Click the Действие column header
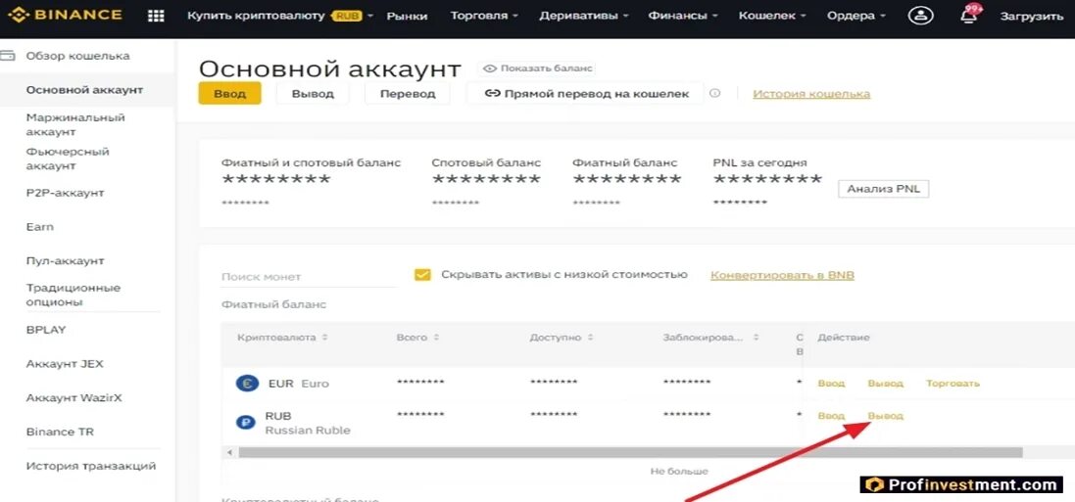This screenshot has height=502, width=1075. point(844,338)
